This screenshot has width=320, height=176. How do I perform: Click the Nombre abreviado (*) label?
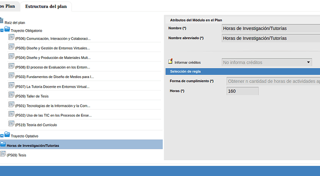point(186,38)
